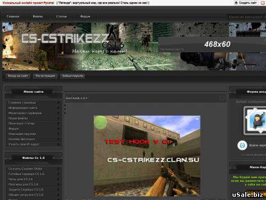Click the test hook v 0.1 title
Image resolution: width=266 pixels, height=200 pixels.
pos(77,98)
